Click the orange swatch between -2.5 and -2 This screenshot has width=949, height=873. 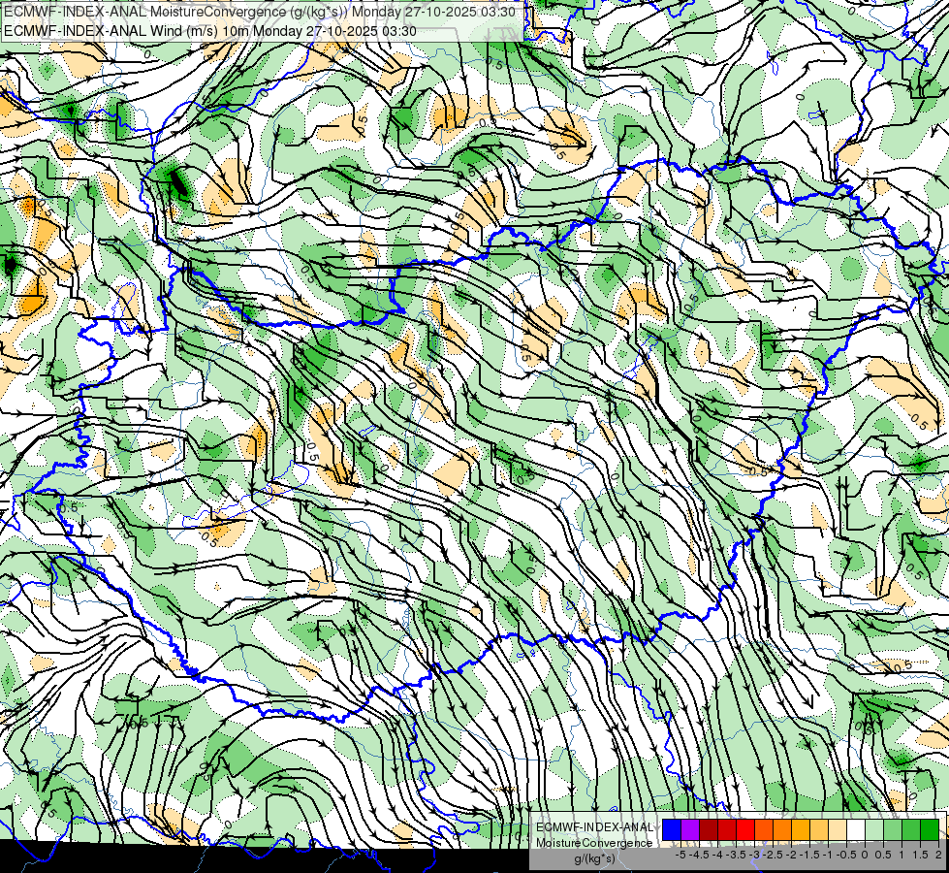(782, 829)
